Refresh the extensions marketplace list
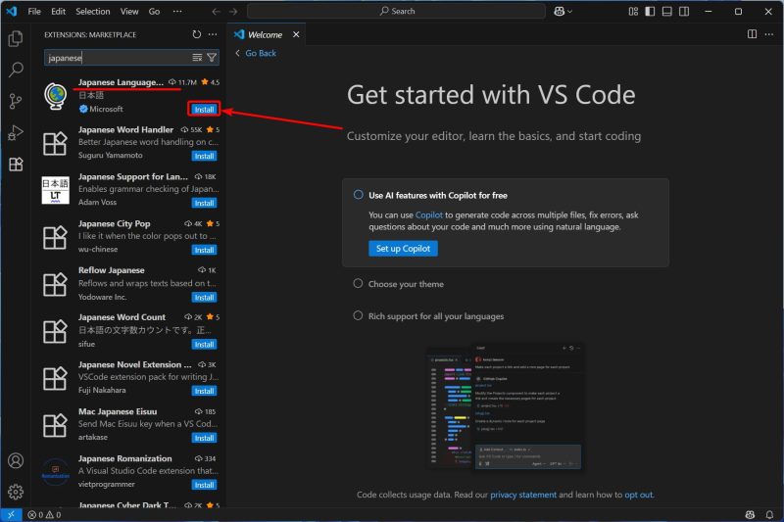The width and height of the screenshot is (784, 522). pos(197,34)
